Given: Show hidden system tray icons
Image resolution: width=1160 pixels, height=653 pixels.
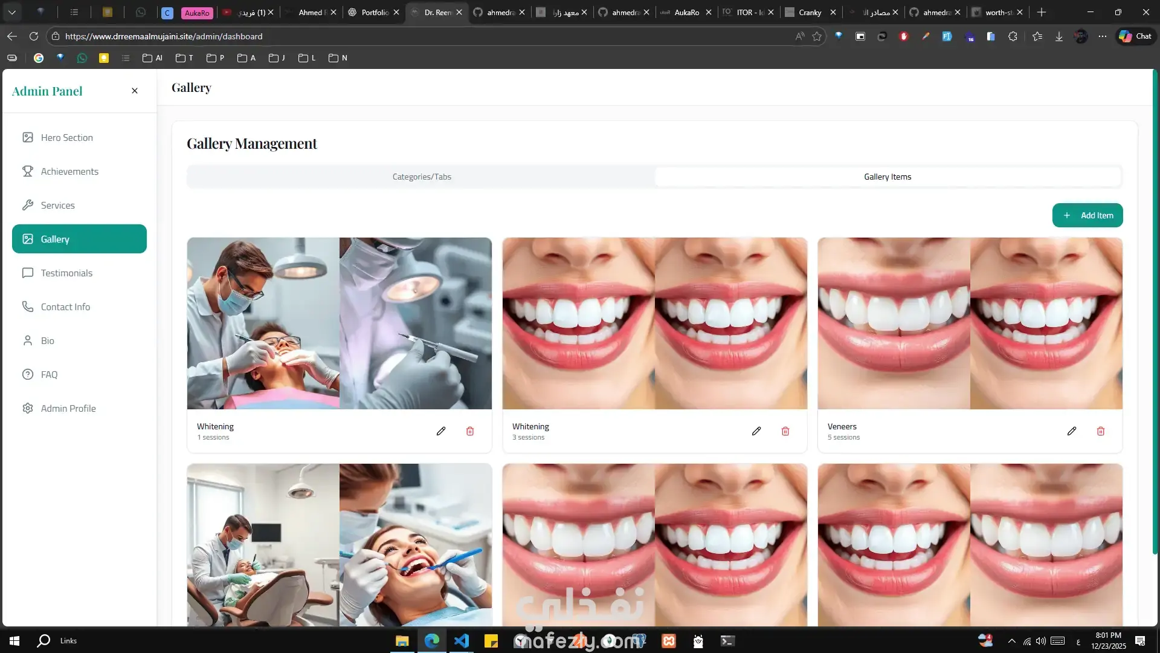Looking at the screenshot, I should [1011, 641].
